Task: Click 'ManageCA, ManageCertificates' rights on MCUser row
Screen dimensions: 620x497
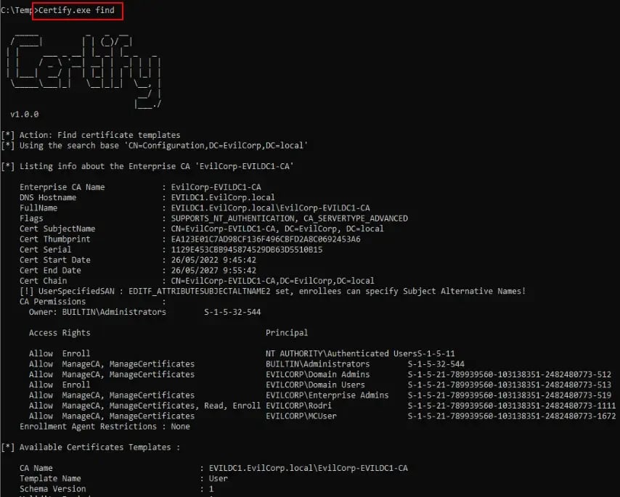Action: [129, 416]
